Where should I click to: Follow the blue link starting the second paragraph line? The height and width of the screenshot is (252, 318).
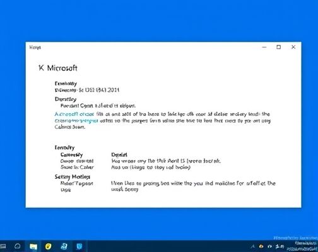click(x=76, y=121)
